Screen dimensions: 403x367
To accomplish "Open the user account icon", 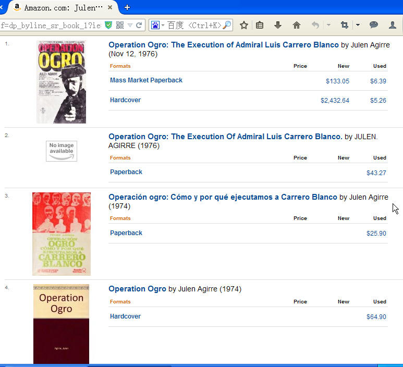I will [392, 25].
